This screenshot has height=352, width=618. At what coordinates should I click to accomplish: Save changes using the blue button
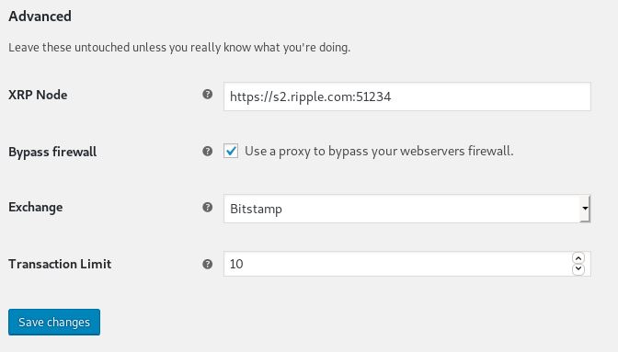click(x=54, y=322)
